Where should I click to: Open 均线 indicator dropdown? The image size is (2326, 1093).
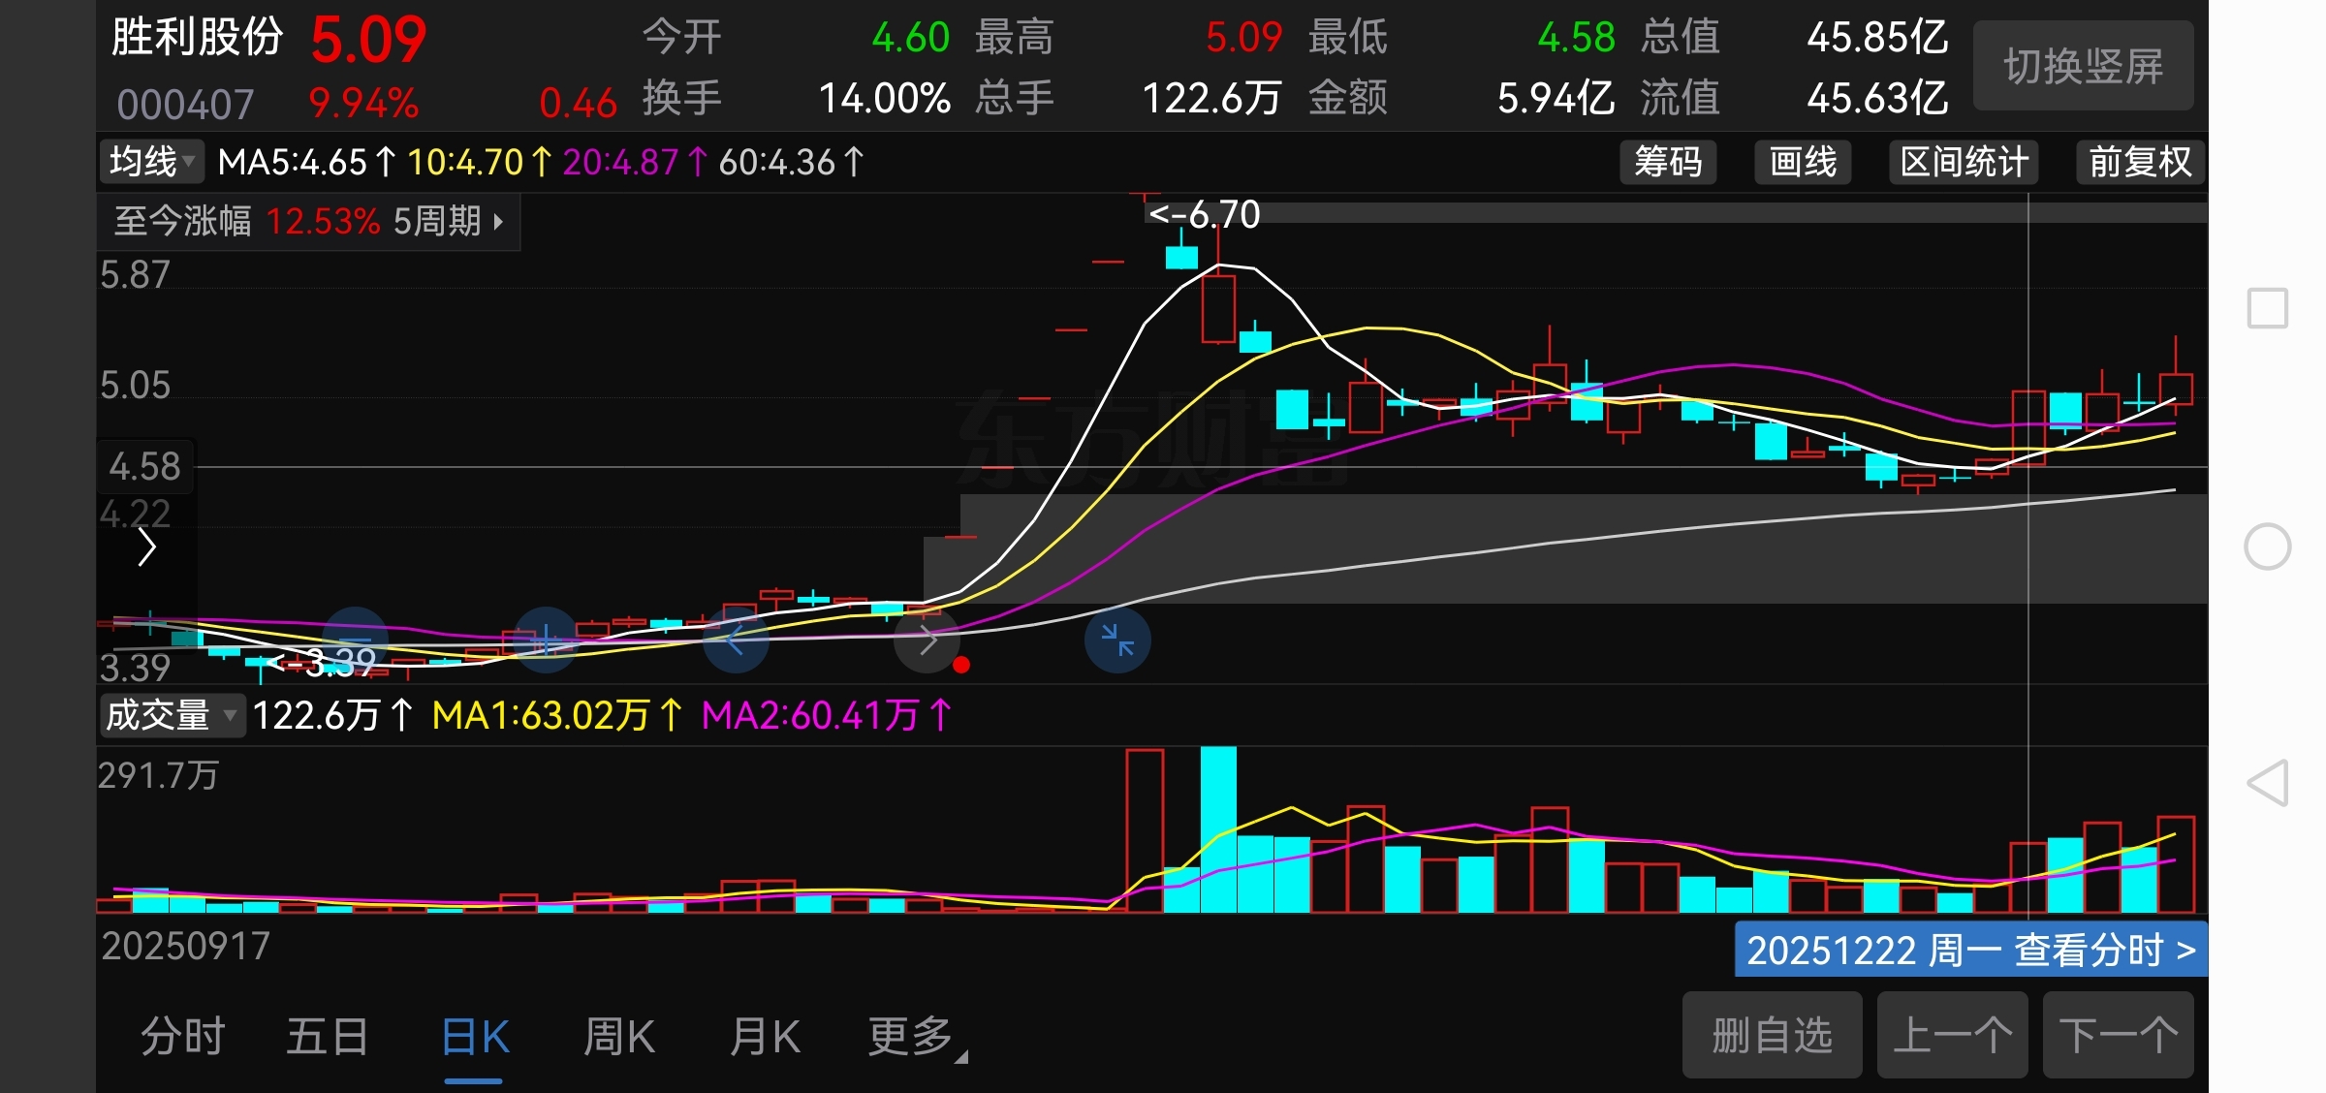tap(152, 162)
